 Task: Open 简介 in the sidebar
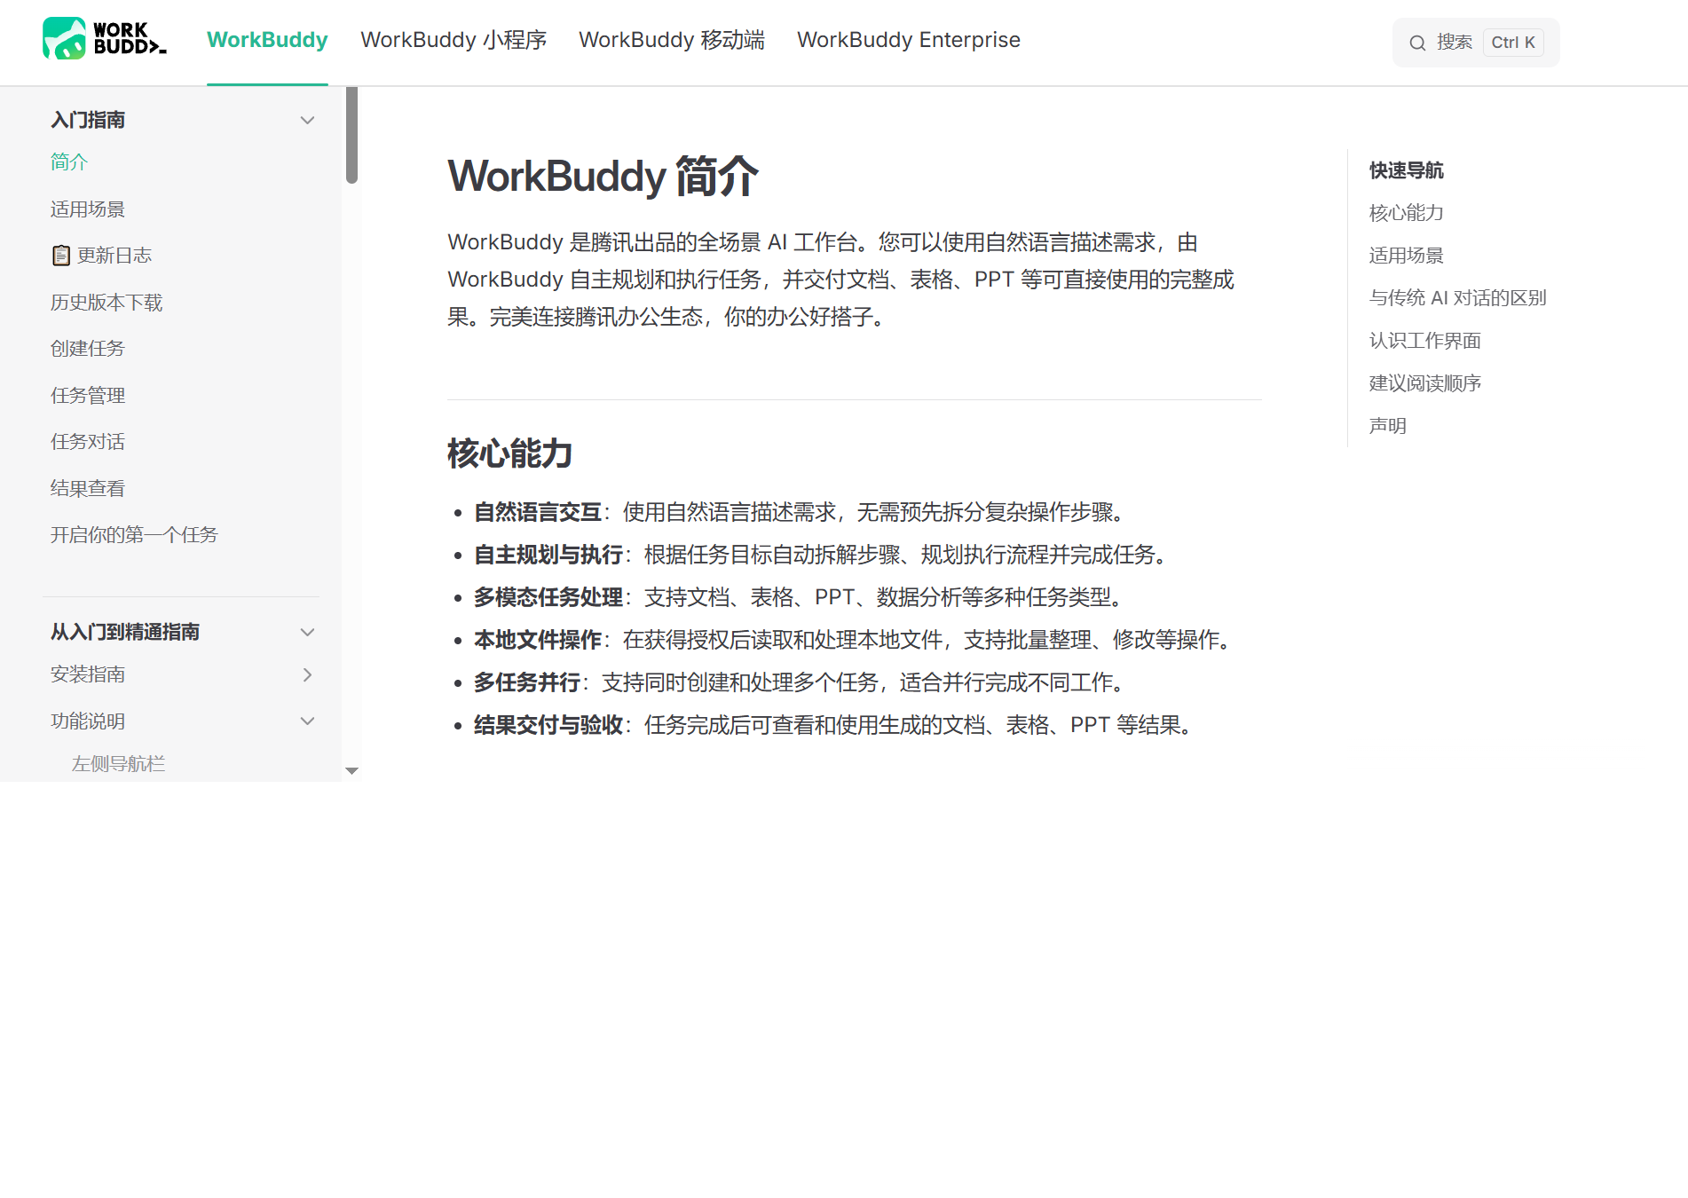coord(69,162)
